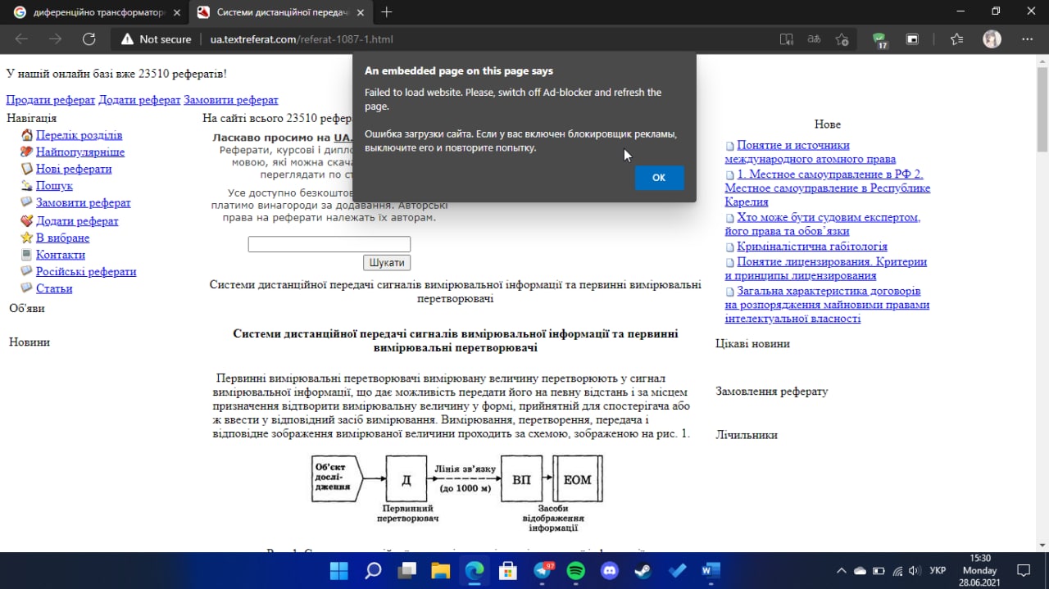
Task: Open Понятие лицензирования link
Action: pos(826,269)
